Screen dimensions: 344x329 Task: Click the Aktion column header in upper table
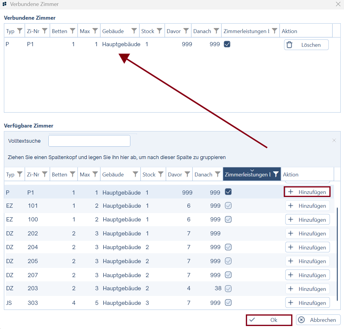[289, 31]
